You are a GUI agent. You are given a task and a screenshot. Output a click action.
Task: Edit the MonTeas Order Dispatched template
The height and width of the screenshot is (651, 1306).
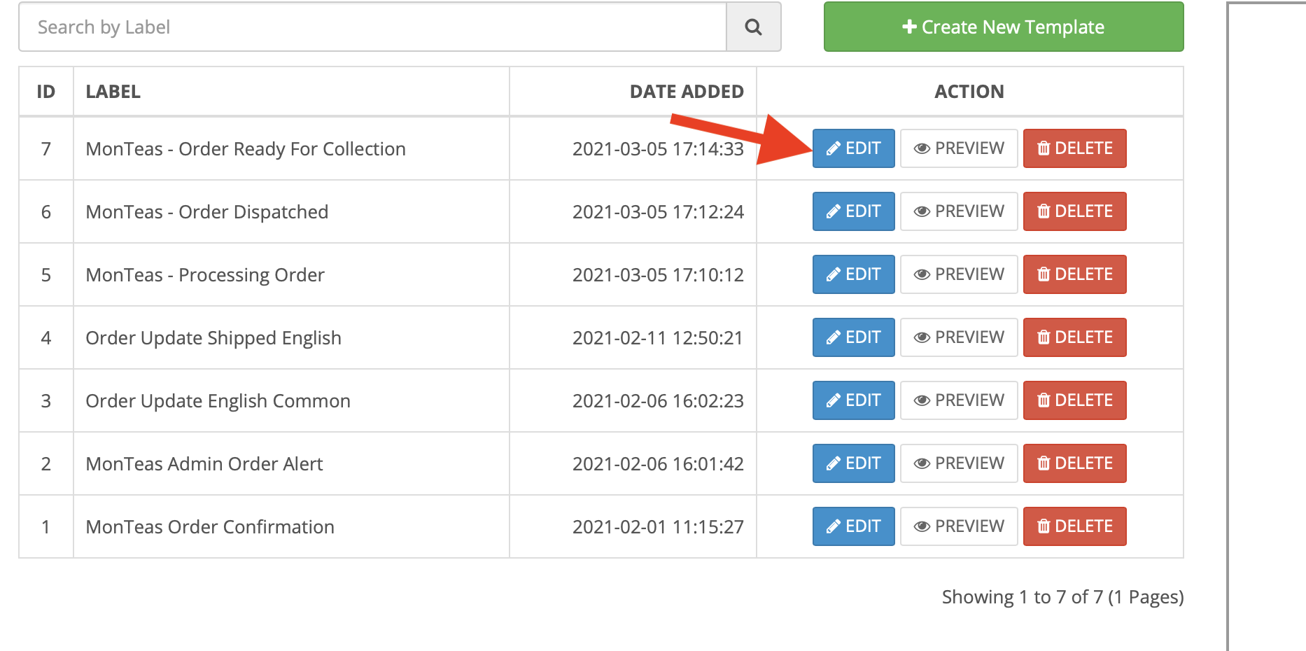(853, 211)
